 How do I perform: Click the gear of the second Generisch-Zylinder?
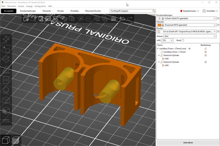coord(205,62)
